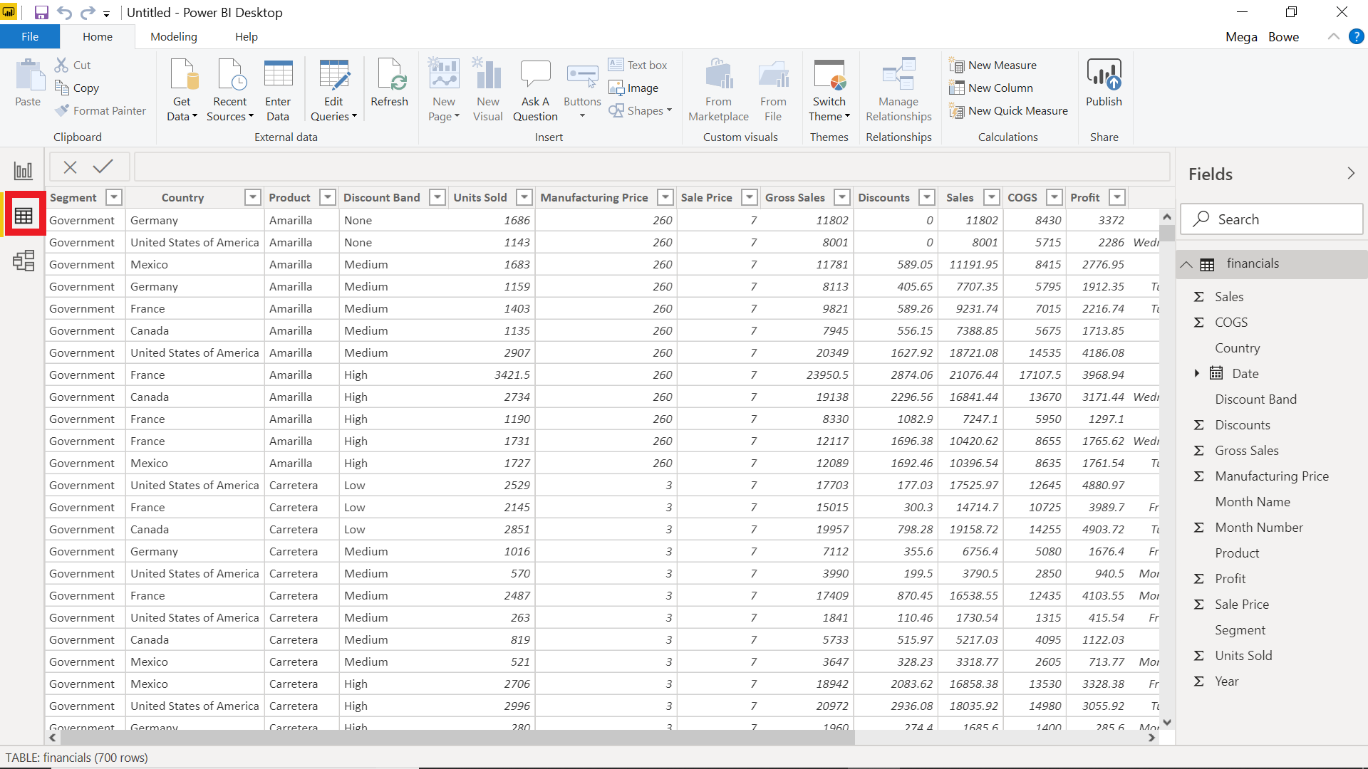Open Manage Relationships
The width and height of the screenshot is (1368, 769).
click(898, 90)
